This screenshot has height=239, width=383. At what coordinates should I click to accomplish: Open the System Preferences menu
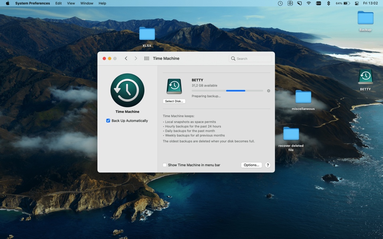click(x=32, y=3)
